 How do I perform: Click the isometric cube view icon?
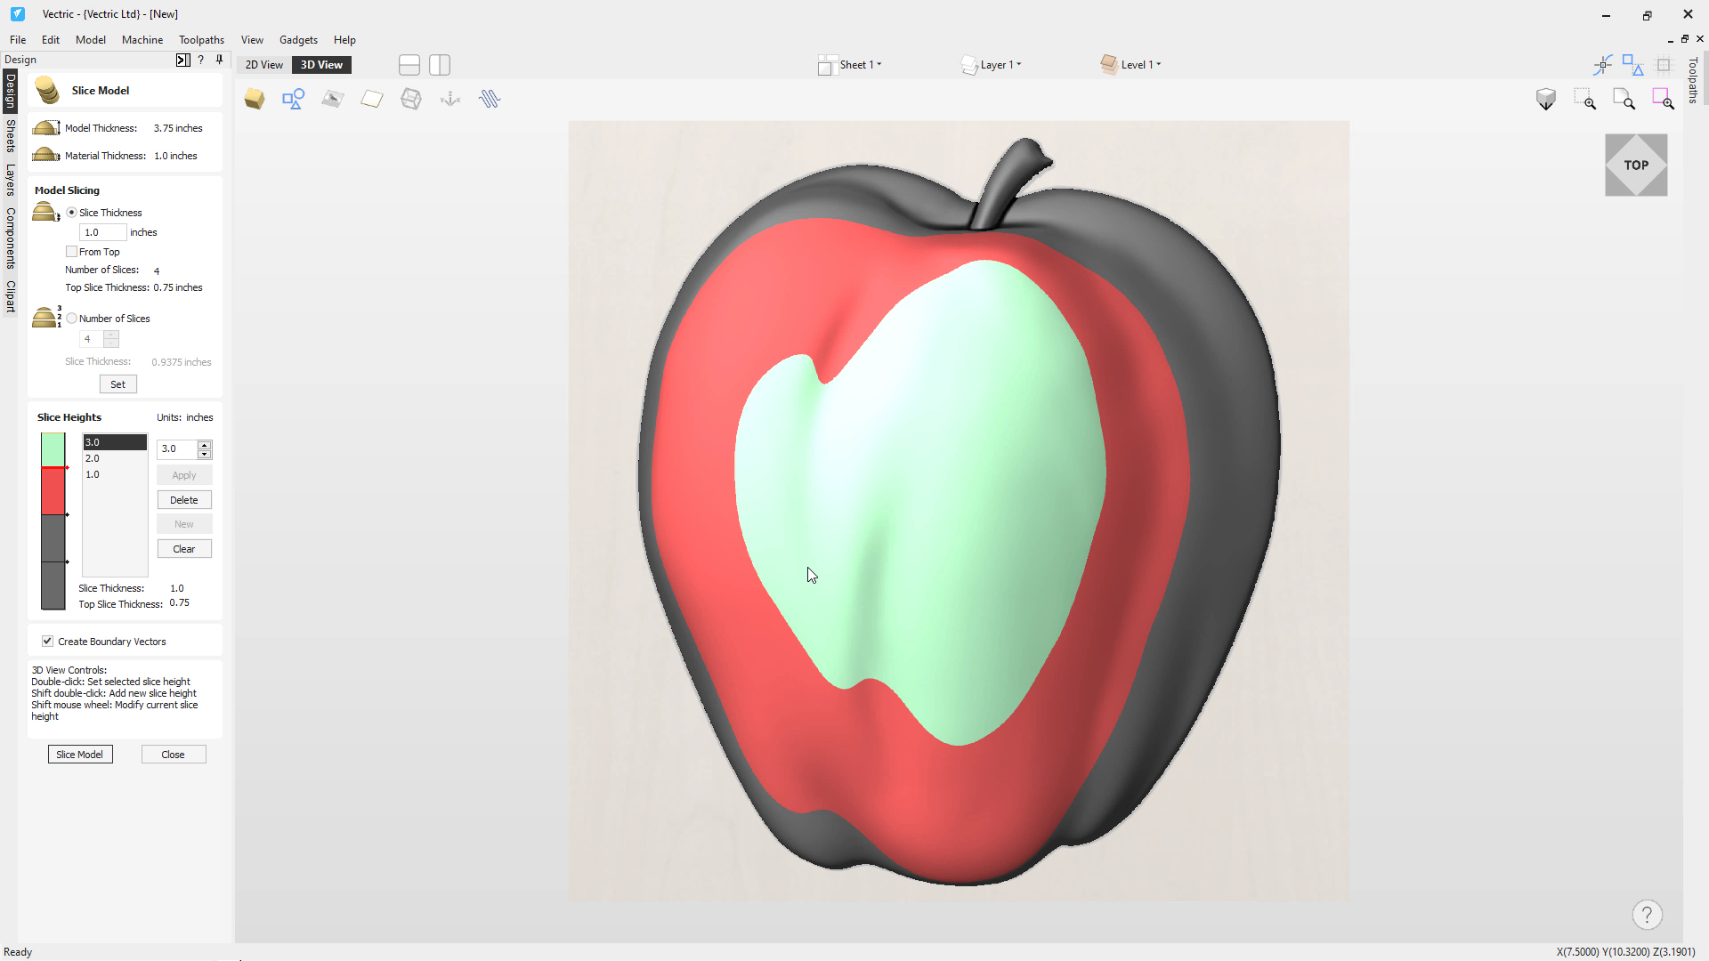click(x=1546, y=99)
